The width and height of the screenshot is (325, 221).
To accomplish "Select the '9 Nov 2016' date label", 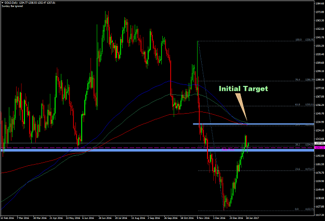I will [x=203, y=218].
